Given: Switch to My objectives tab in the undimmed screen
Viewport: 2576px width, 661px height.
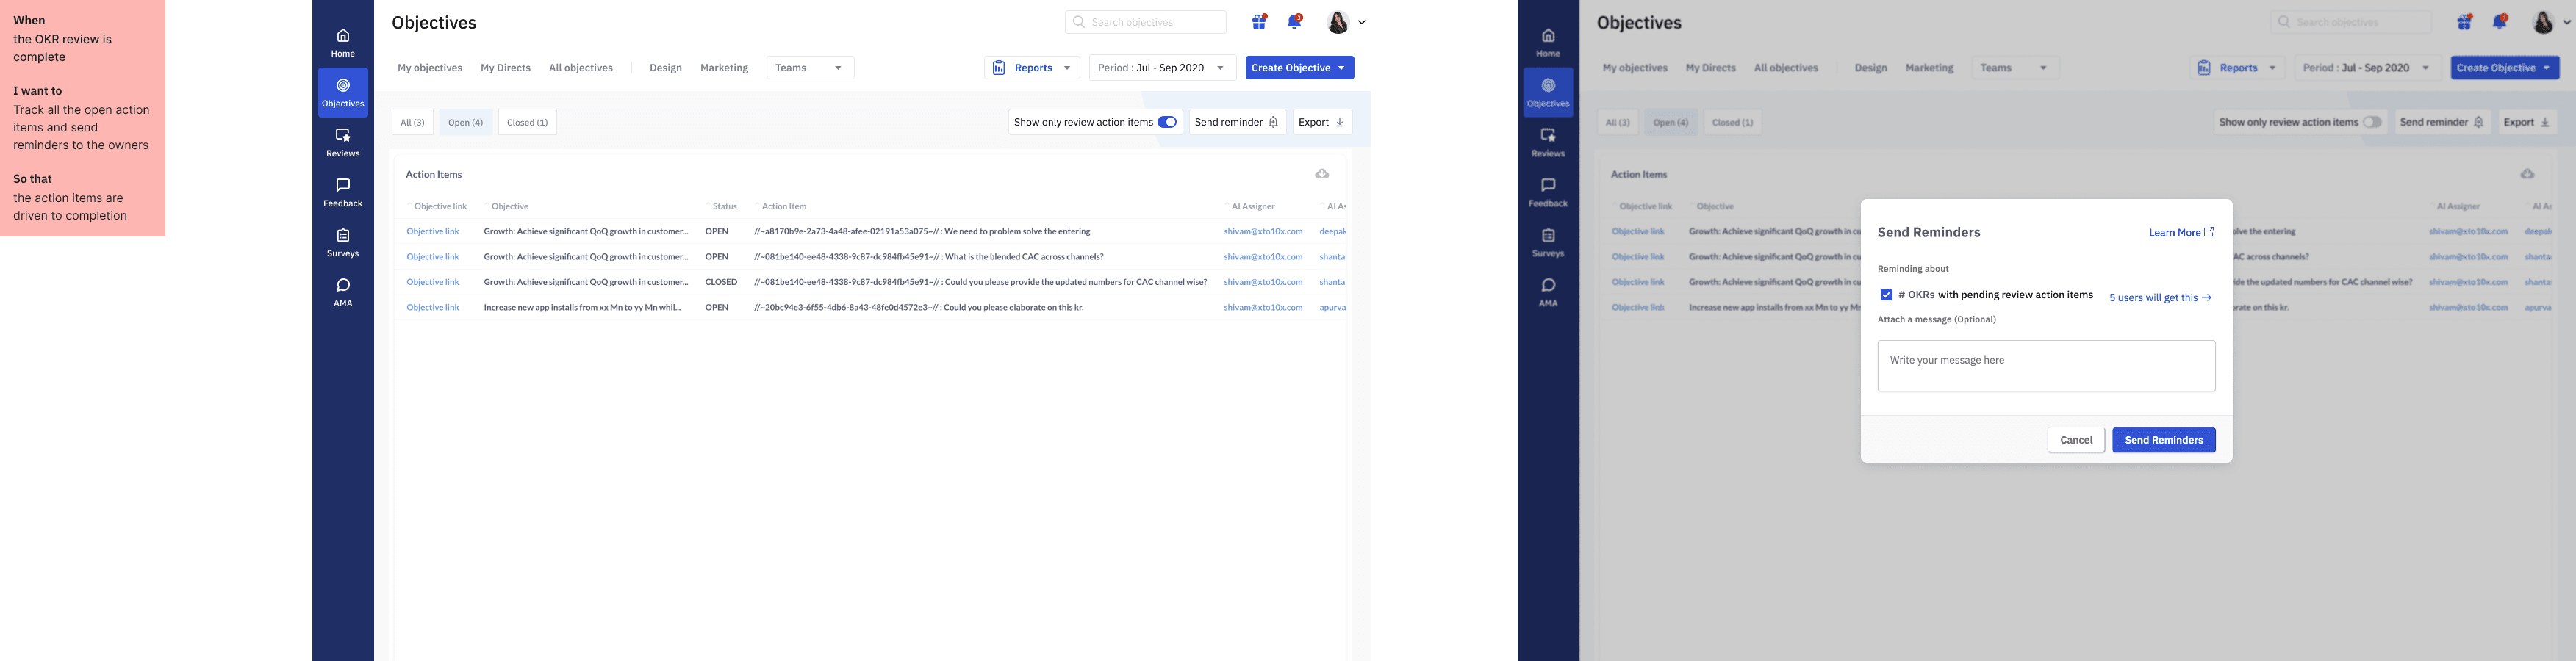Looking at the screenshot, I should [x=430, y=68].
